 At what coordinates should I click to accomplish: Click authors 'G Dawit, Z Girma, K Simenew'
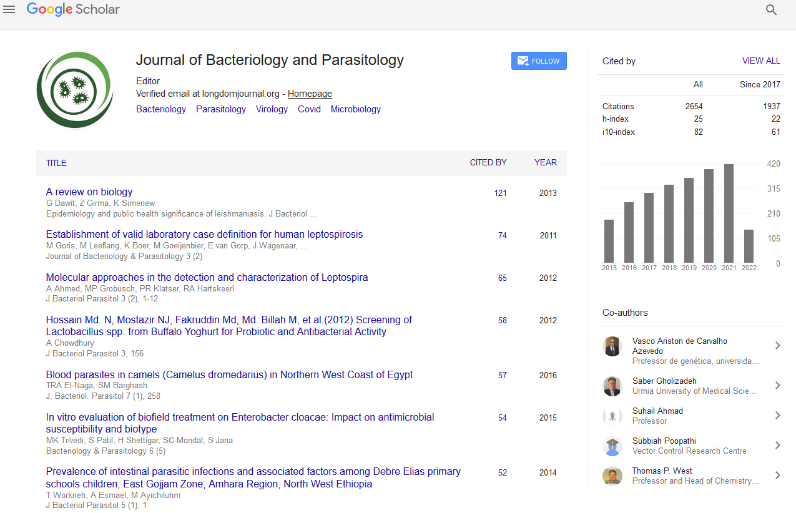[101, 203]
